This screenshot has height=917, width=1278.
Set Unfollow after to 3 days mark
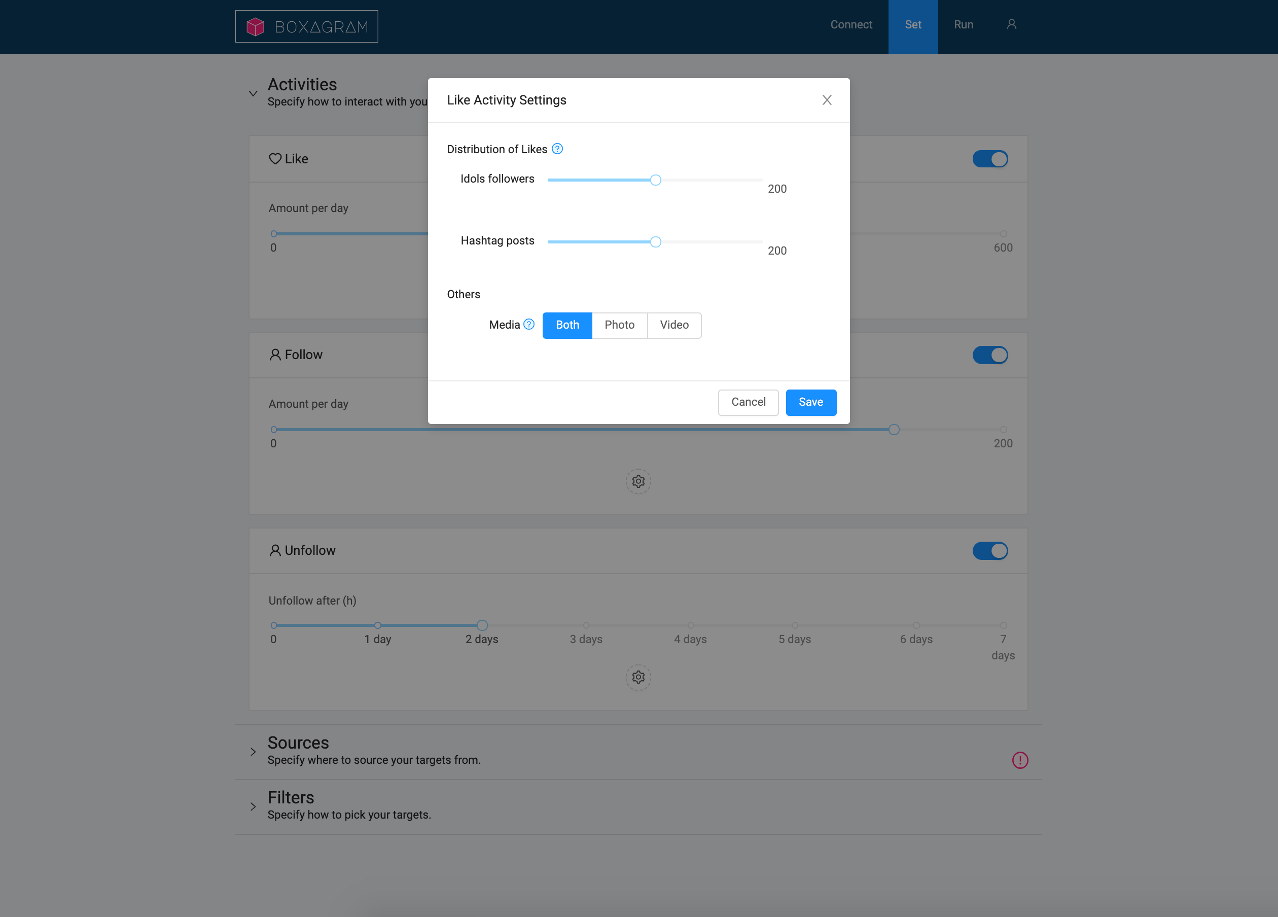(x=586, y=625)
